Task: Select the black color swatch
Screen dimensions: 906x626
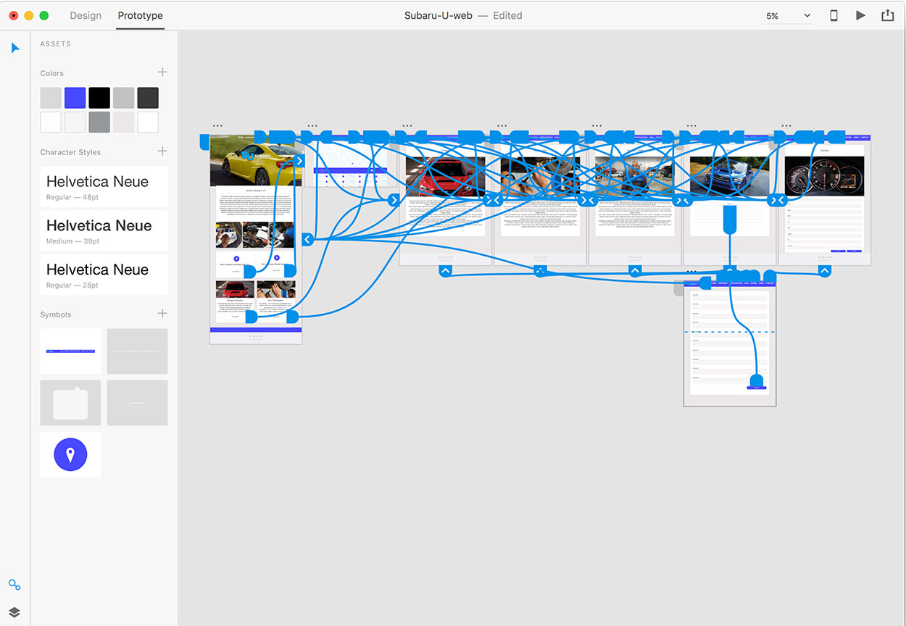Action: [x=99, y=98]
